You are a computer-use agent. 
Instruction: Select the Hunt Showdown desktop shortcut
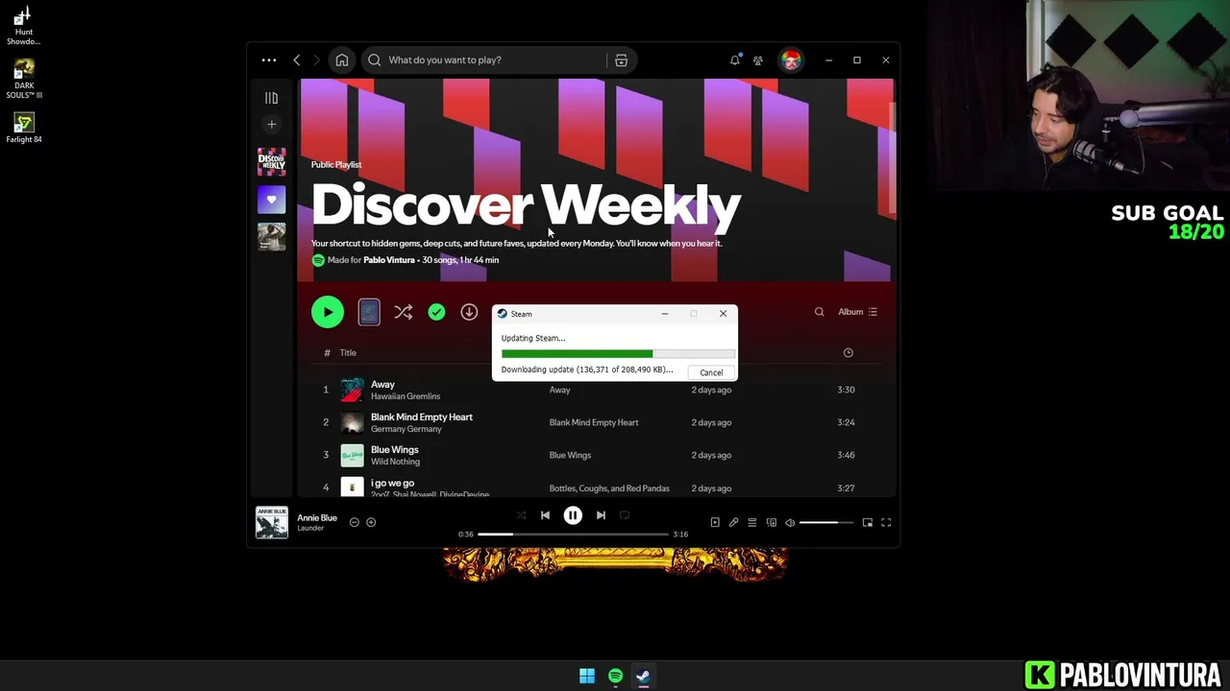[x=24, y=25]
